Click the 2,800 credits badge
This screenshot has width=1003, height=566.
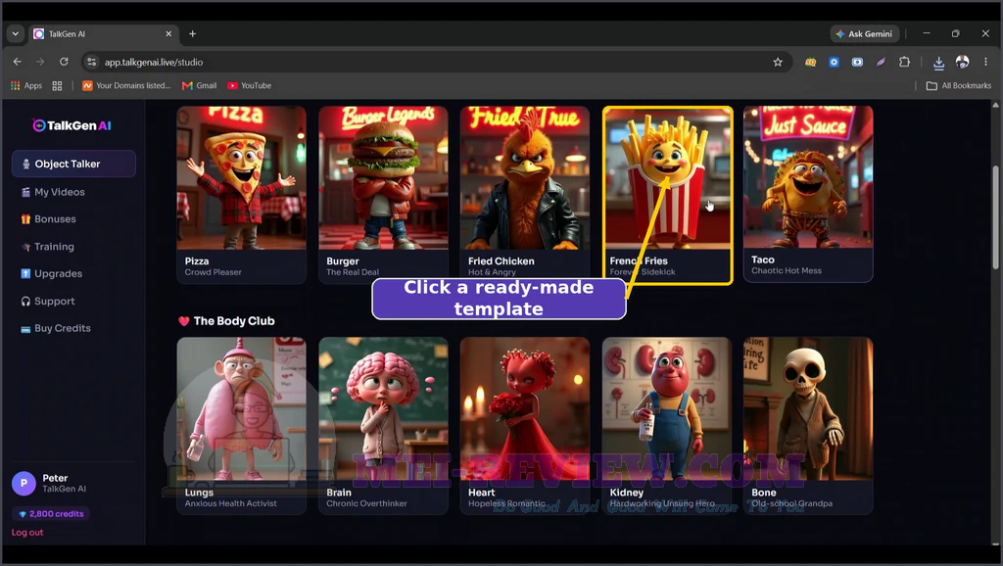51,513
